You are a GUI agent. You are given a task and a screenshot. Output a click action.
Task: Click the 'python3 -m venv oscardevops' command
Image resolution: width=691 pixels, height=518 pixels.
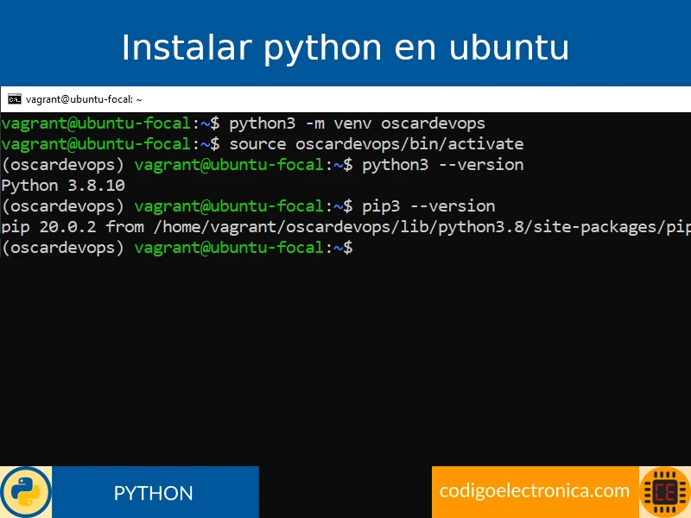[357, 123]
